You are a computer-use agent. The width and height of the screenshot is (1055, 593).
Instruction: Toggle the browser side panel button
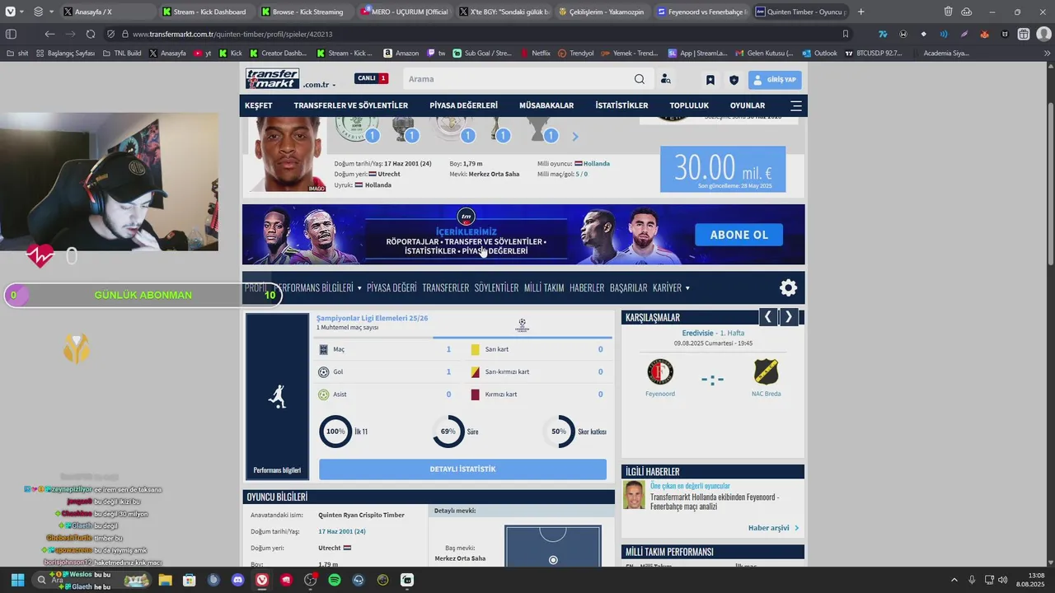(11, 34)
